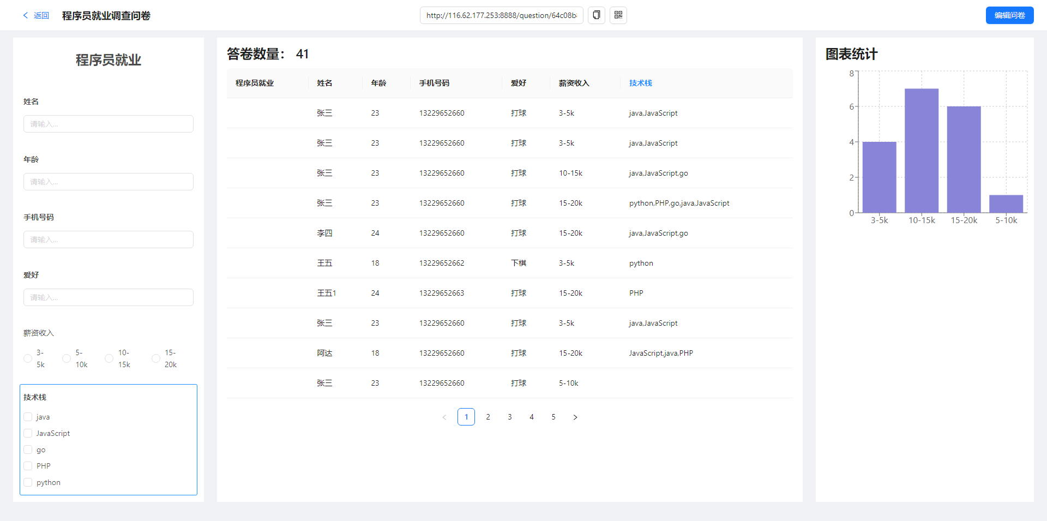Click the 15-20k bar in the chart

(x=964, y=159)
